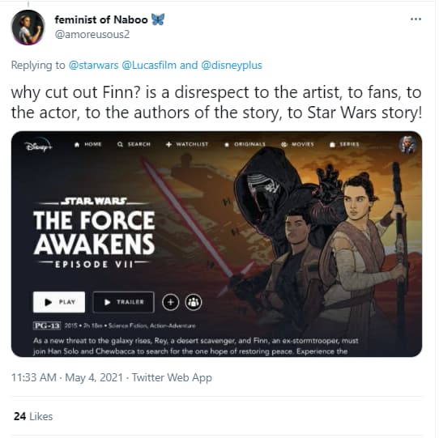Click the GroupWatch people circle icon
The height and width of the screenshot is (438, 439).
(194, 302)
